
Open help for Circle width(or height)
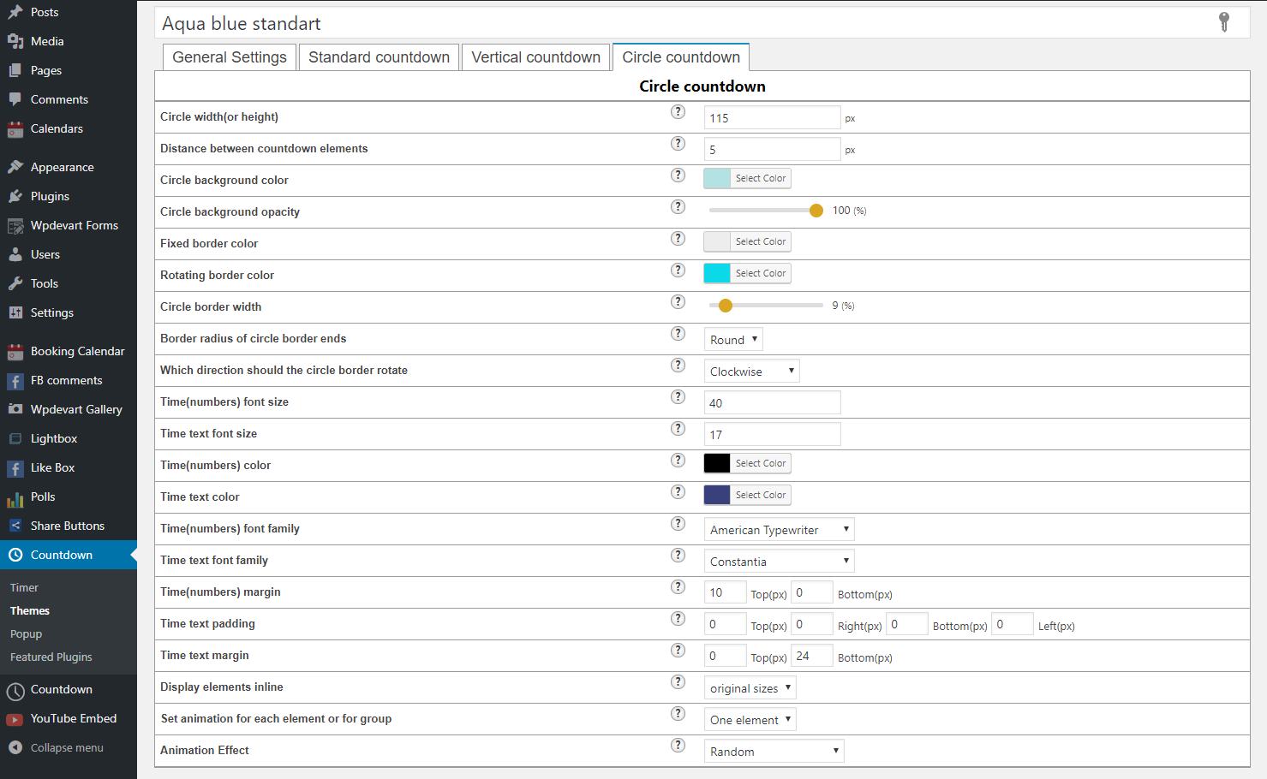(x=678, y=111)
